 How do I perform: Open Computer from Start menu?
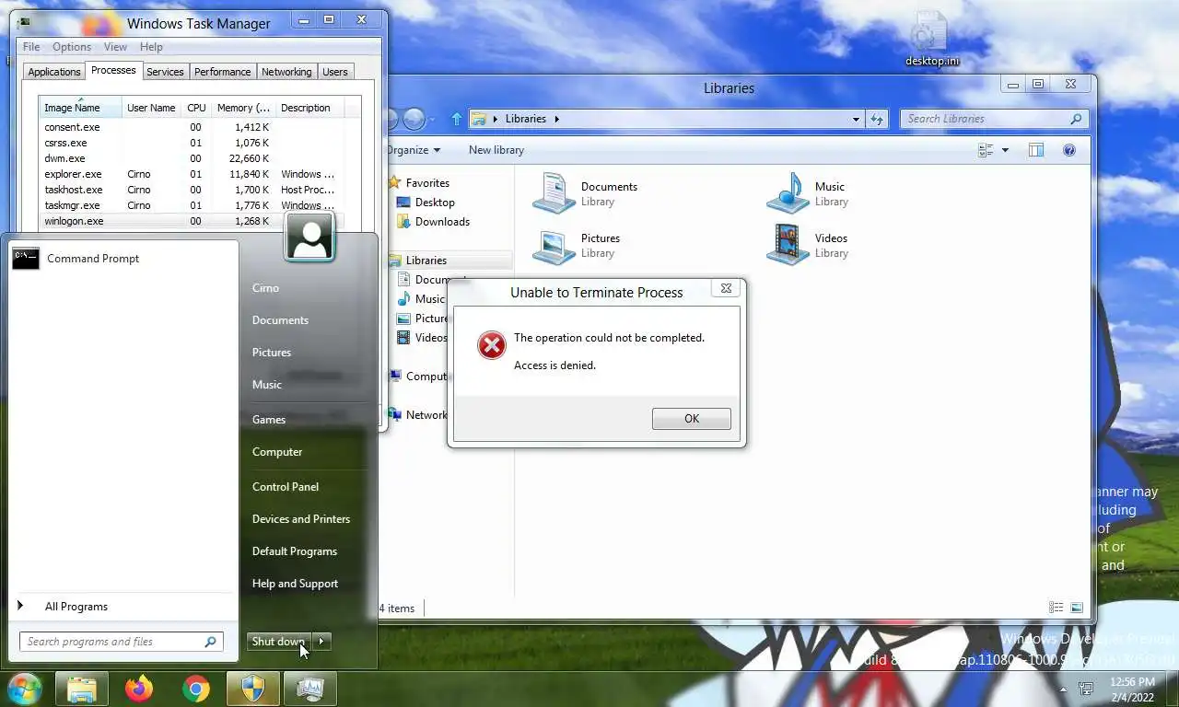277,452
